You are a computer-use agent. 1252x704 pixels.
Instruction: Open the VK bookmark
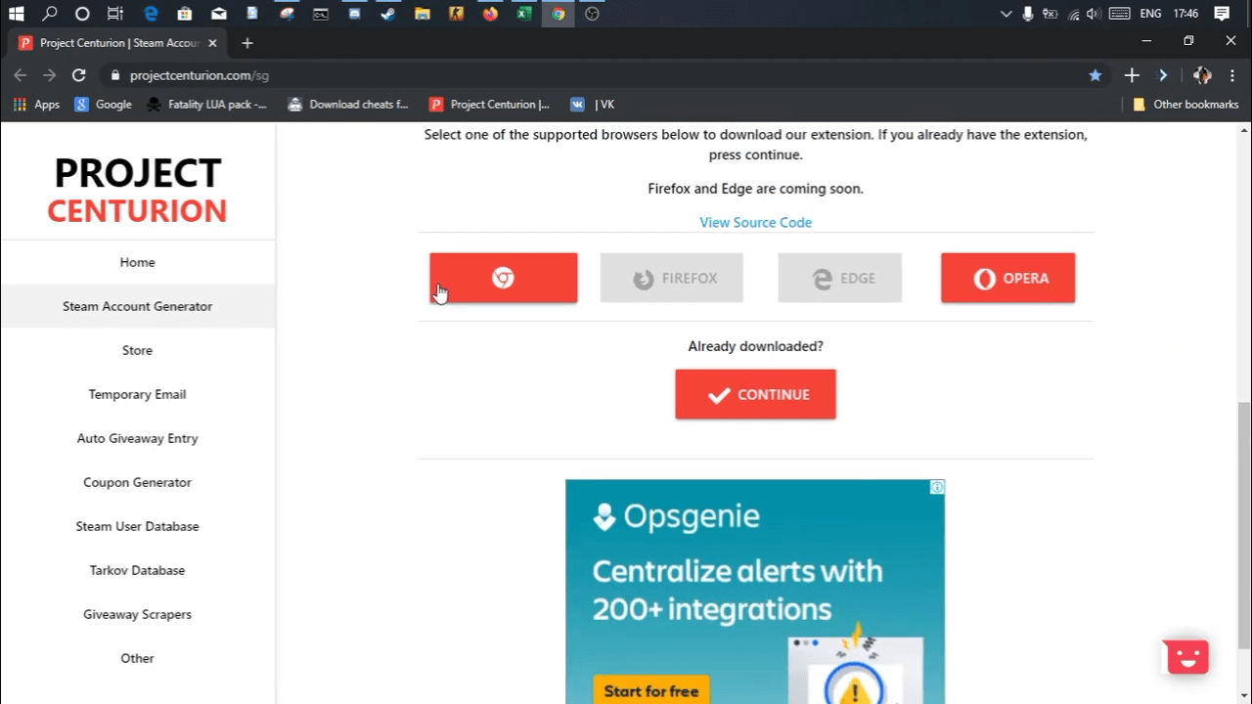592,105
